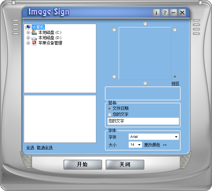Click the 全选 select-all link
This screenshot has height=191, width=212.
(30, 147)
